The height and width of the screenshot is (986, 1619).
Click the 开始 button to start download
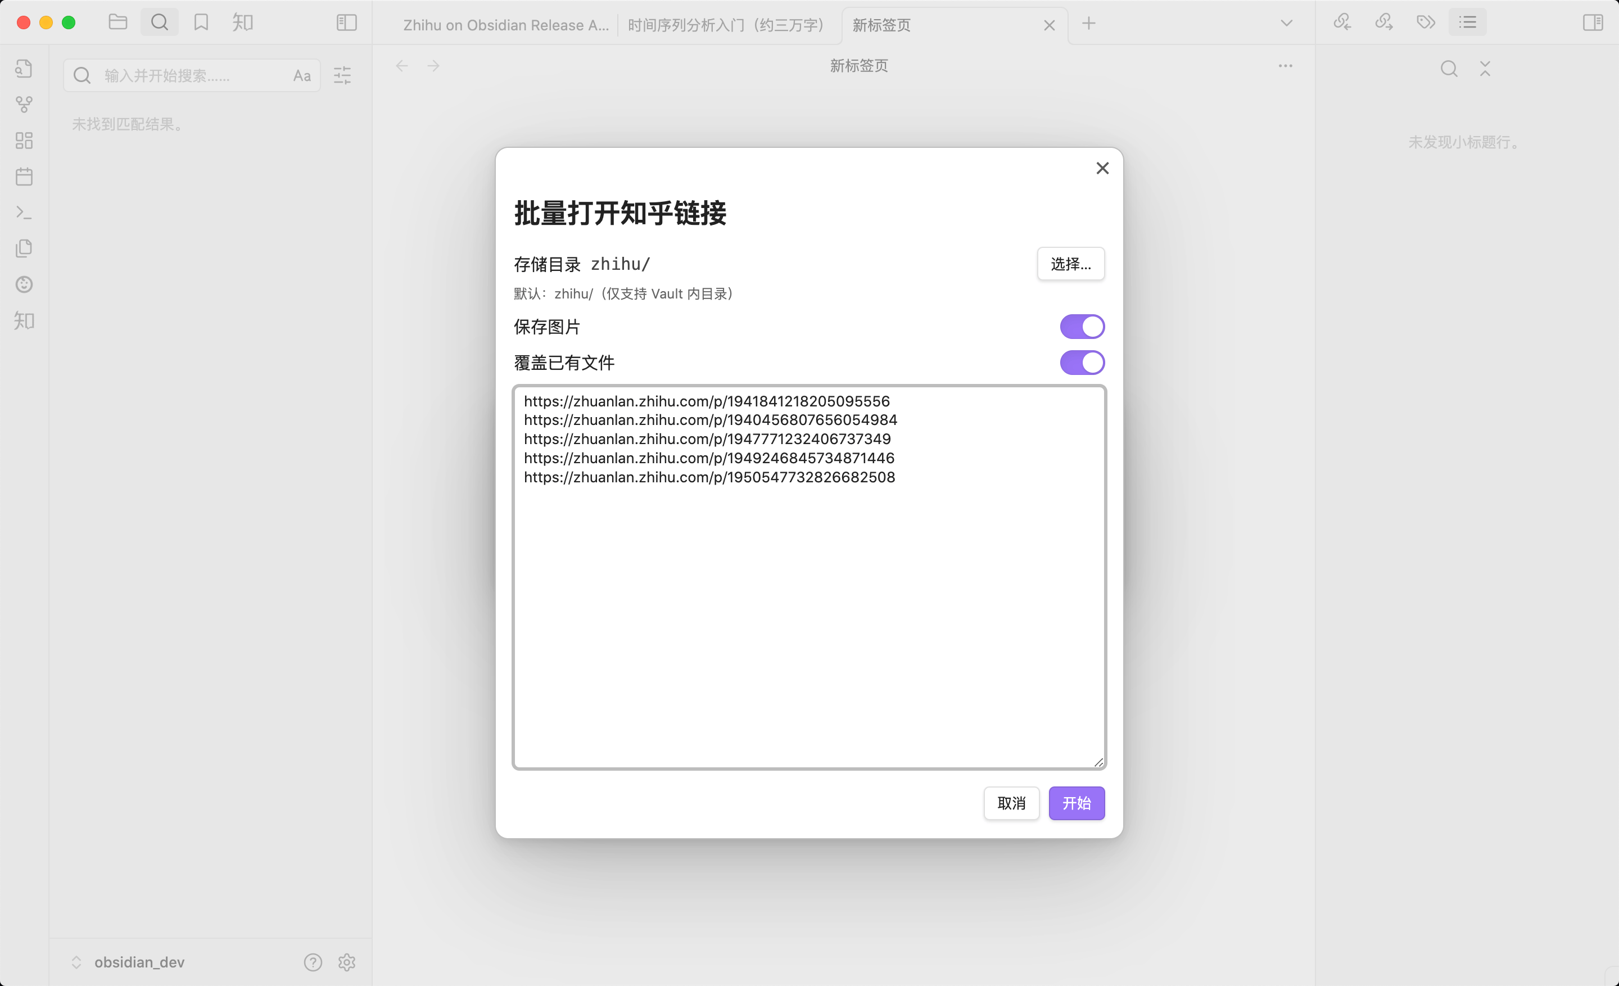(1077, 803)
